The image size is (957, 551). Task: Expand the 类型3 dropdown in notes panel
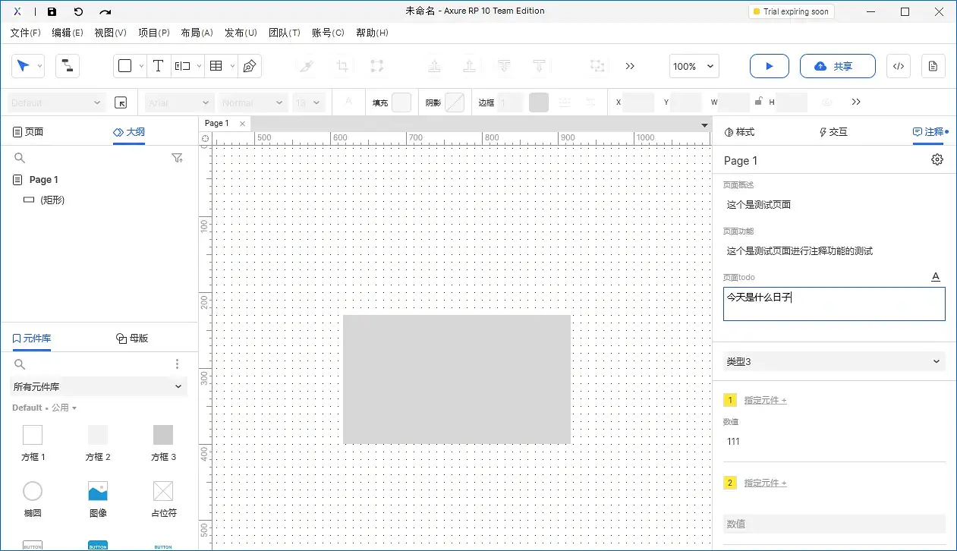(834, 362)
